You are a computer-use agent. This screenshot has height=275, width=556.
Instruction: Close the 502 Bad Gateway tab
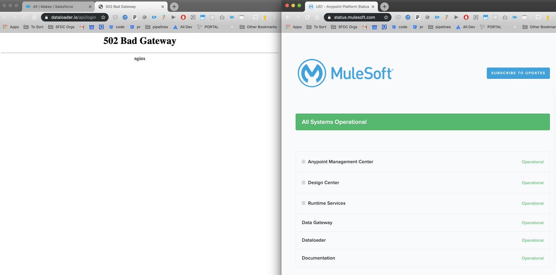[163, 6]
